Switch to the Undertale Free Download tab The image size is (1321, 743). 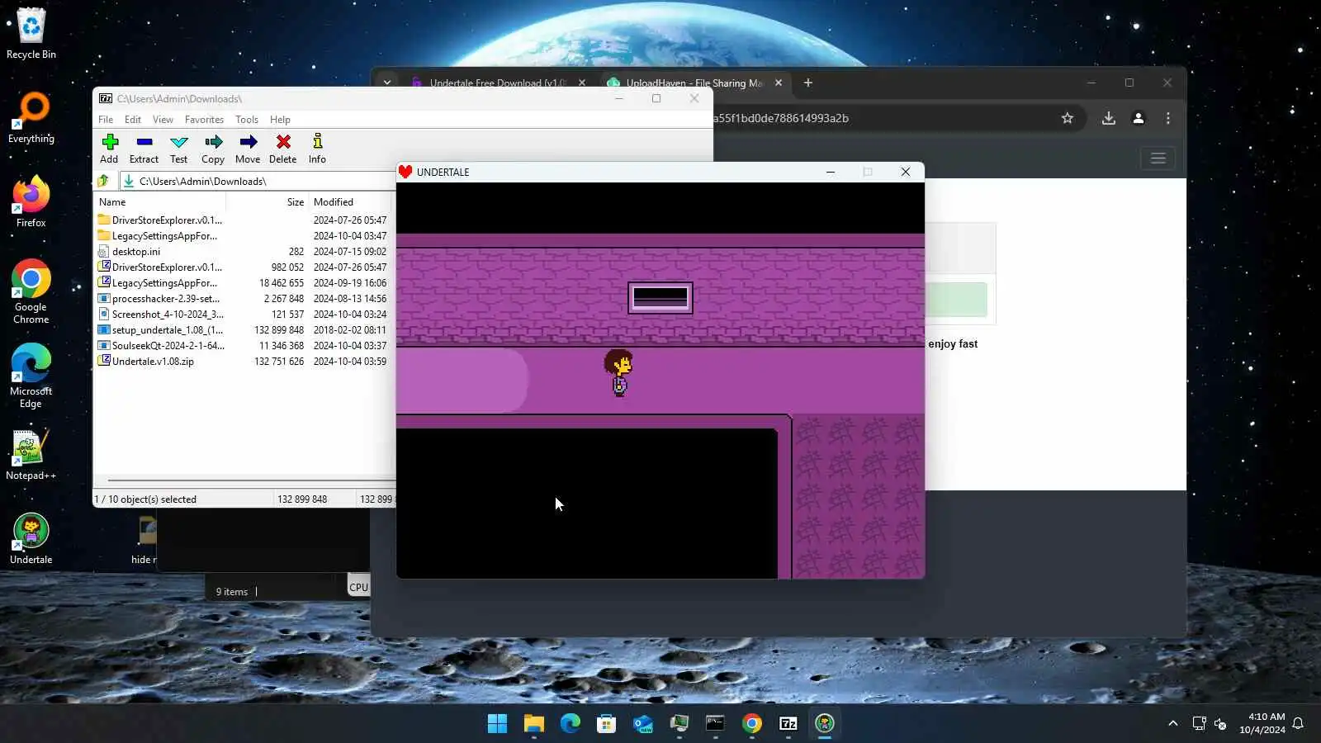(497, 83)
